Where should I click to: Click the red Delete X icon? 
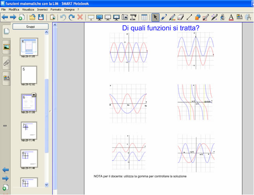[x=80, y=17]
